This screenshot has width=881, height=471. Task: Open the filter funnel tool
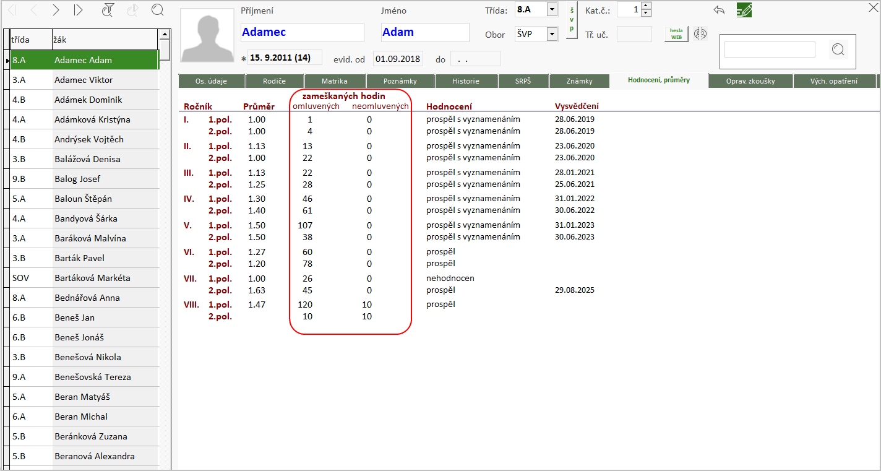108,10
